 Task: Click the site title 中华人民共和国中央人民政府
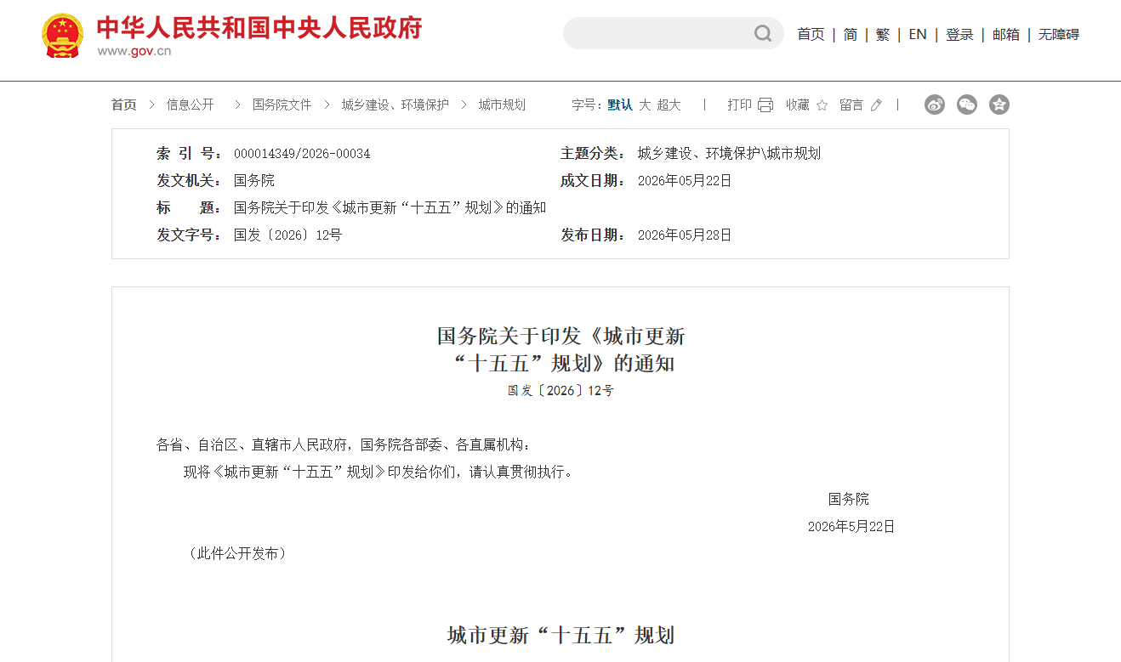click(x=259, y=27)
